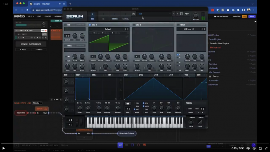The width and height of the screenshot is (270, 152).
Task: Toggle the ARM record button on track
Action: click(44, 31)
